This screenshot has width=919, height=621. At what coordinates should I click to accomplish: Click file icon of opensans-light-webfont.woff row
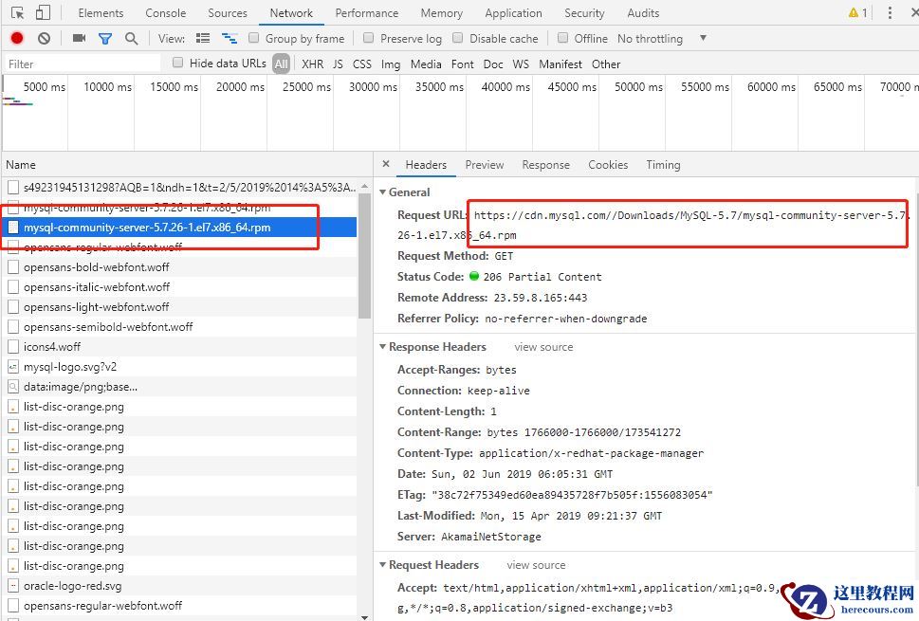[13, 307]
